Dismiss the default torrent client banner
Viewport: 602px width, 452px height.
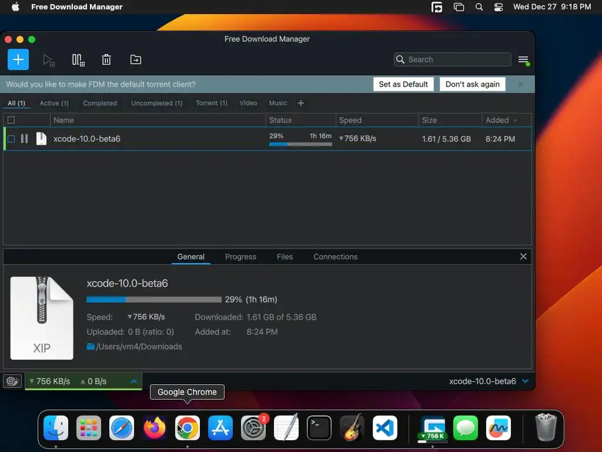521,84
